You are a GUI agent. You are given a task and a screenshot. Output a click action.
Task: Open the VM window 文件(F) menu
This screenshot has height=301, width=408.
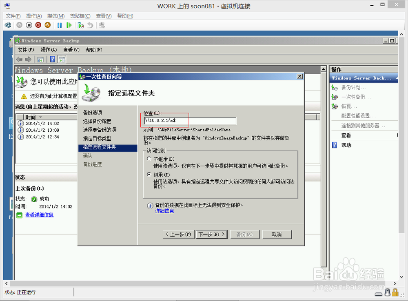point(13,16)
